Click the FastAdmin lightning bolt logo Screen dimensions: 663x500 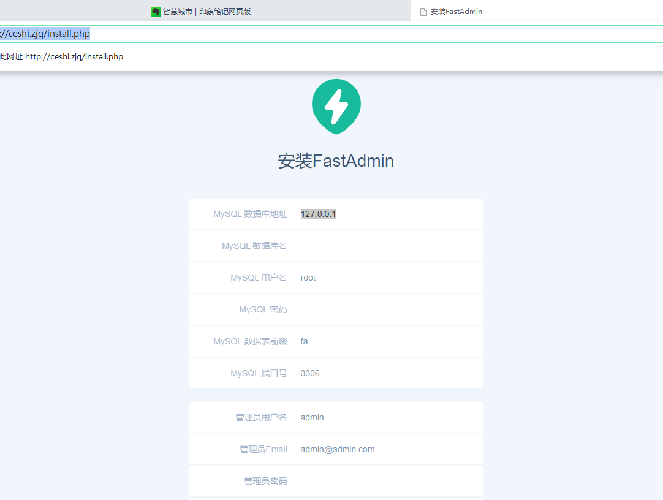pyautogui.click(x=336, y=107)
